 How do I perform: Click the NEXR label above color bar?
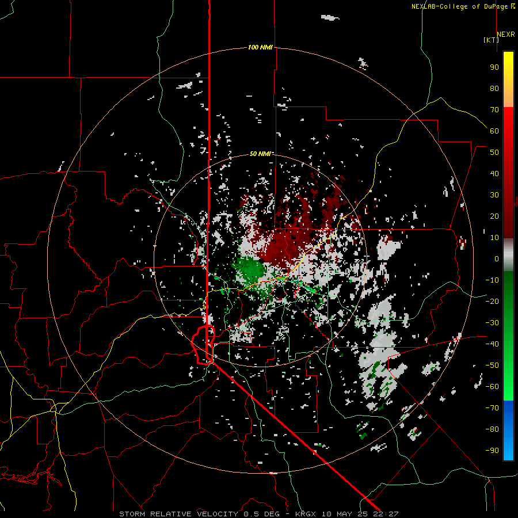coord(506,35)
